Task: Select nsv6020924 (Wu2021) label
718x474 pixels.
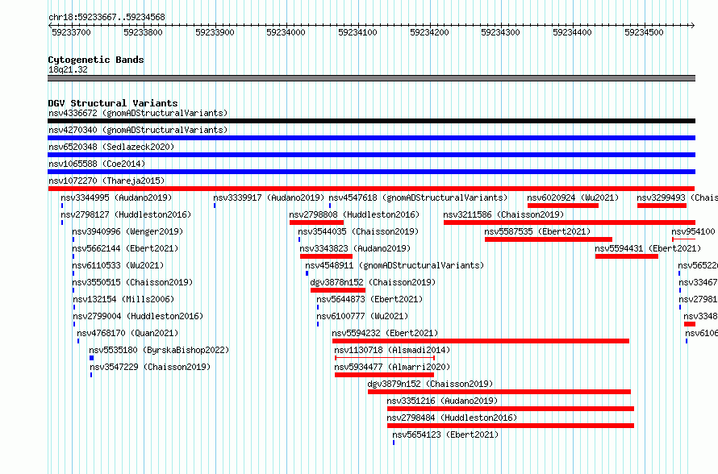Action: (573, 197)
